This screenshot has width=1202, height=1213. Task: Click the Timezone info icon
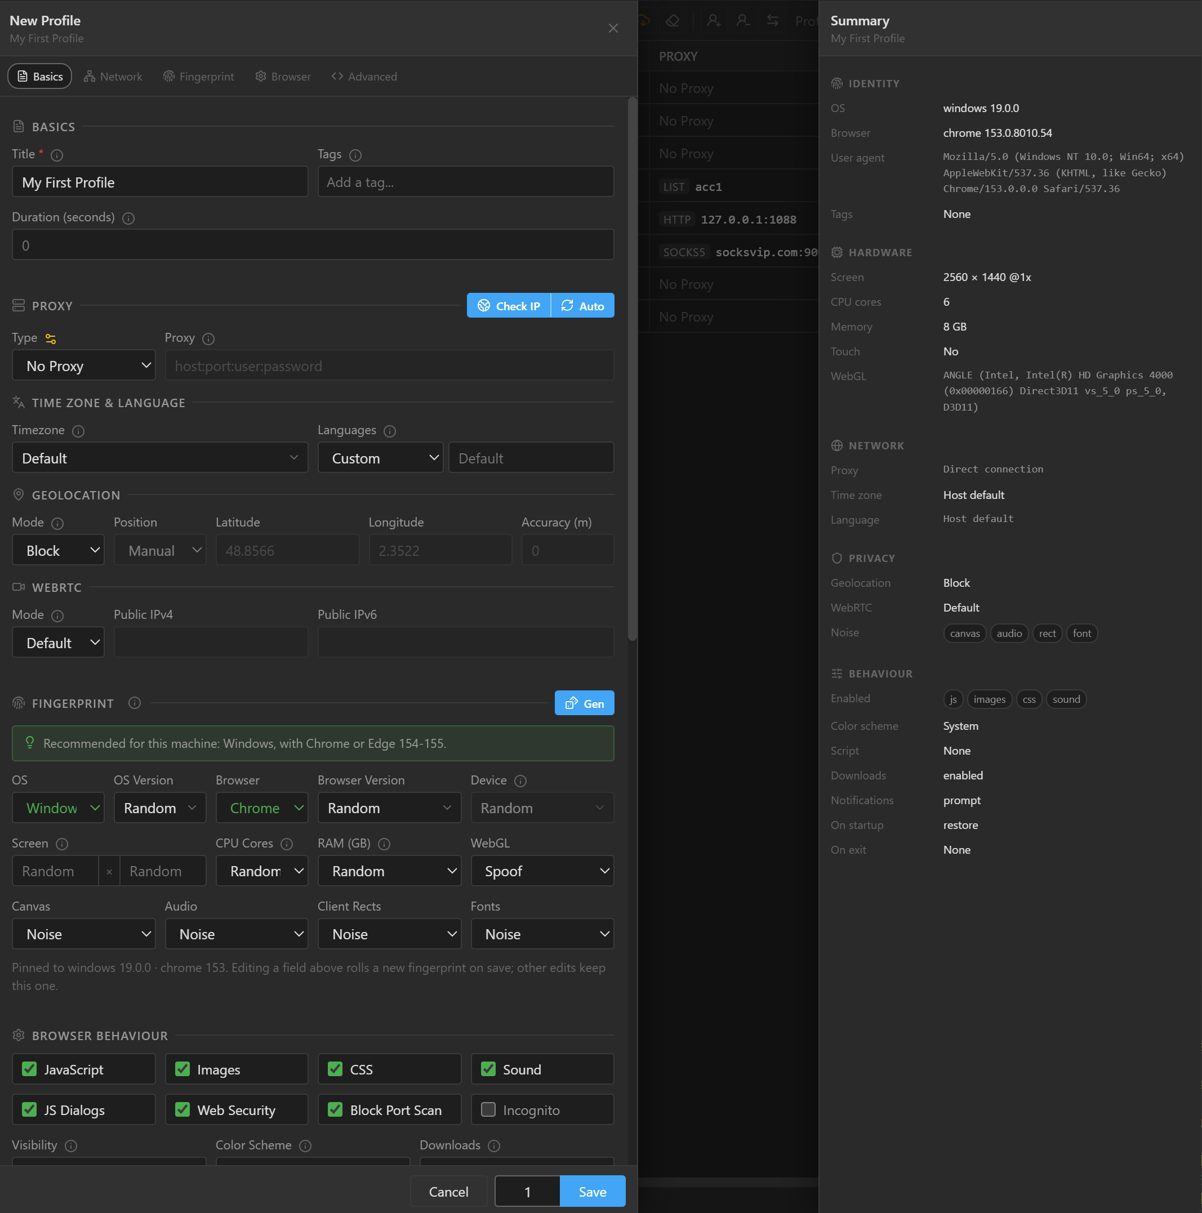[78, 431]
